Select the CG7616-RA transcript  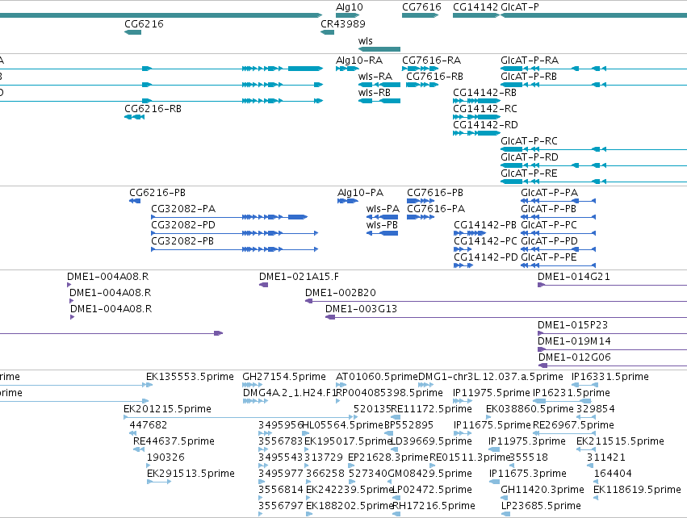432,61
